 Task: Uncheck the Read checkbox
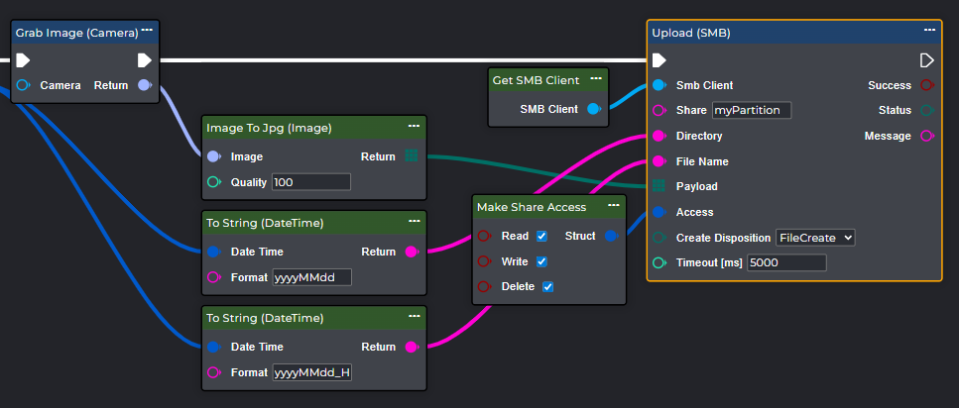(541, 237)
